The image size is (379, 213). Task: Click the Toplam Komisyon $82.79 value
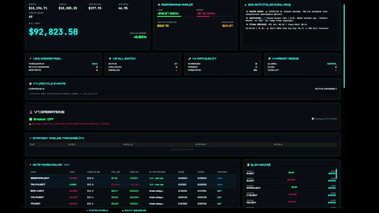pos(163,26)
